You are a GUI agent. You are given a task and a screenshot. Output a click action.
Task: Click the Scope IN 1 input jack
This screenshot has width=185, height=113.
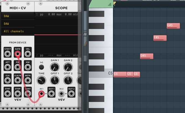[x=41, y=94]
